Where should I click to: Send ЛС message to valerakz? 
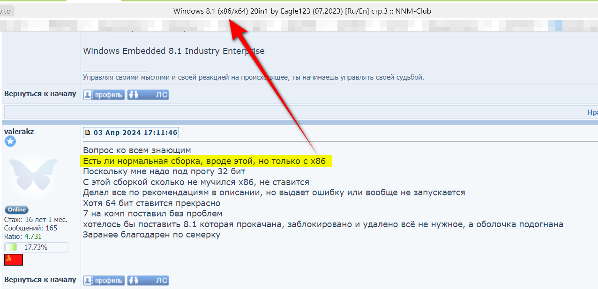pos(148,281)
